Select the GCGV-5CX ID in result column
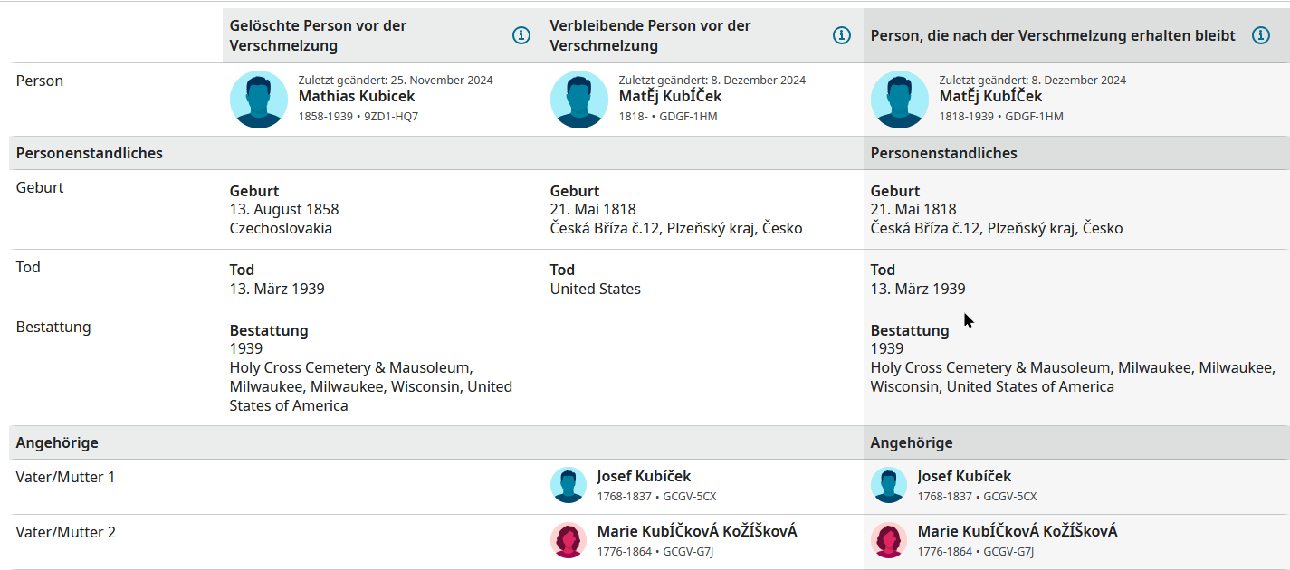The image size is (1290, 570). (x=1010, y=497)
